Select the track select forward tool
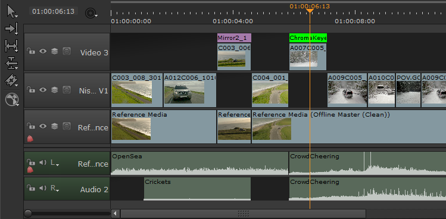Image resolution: width=446 pixels, height=219 pixels. (11, 29)
